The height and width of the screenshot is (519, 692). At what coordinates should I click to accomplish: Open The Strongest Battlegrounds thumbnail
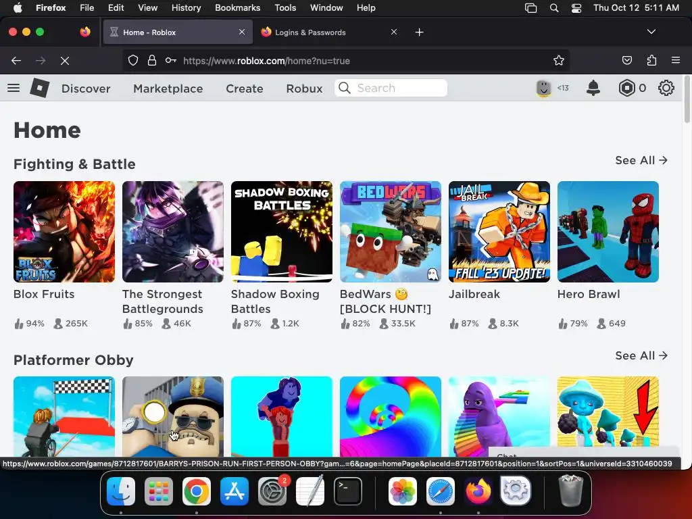point(172,232)
